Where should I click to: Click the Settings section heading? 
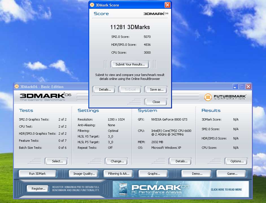click(x=88, y=110)
